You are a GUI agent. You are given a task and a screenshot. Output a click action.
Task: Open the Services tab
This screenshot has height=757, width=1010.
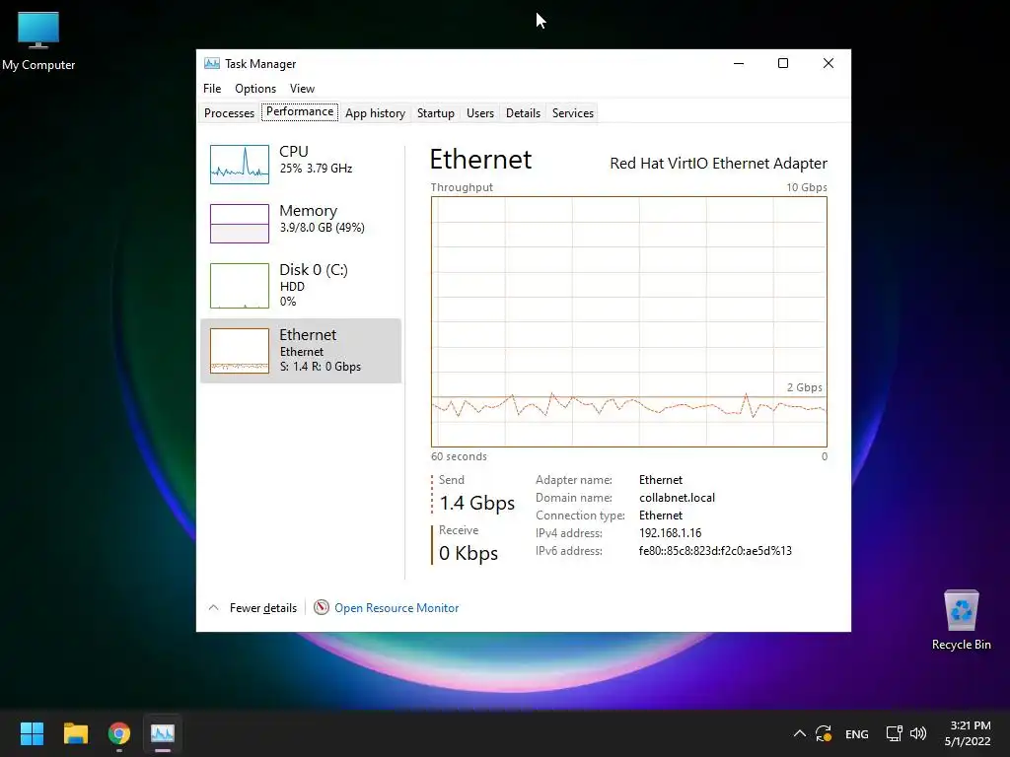coord(573,113)
